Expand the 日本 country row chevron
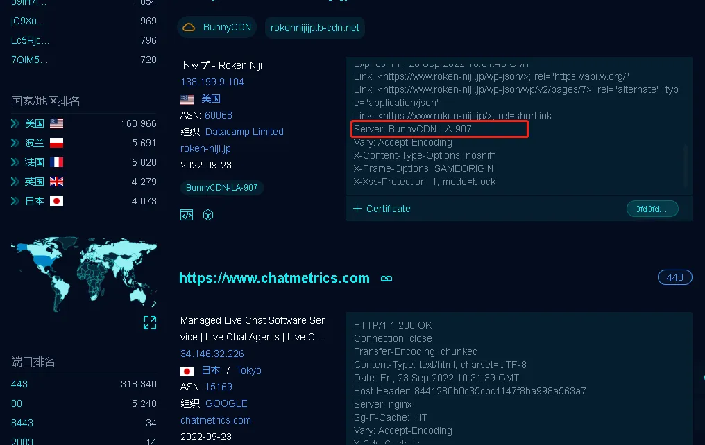705x445 pixels. (15, 201)
